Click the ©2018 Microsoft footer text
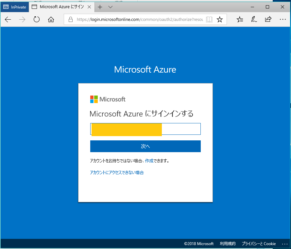This screenshot has height=249, width=291. coord(199,244)
